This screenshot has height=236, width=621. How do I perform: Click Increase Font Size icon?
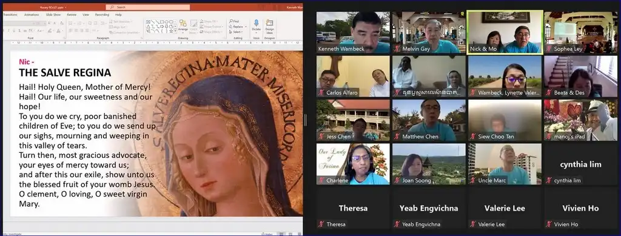49,23
